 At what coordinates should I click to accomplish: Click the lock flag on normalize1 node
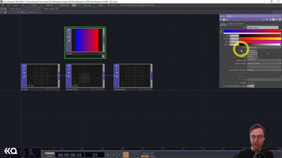[69, 76]
